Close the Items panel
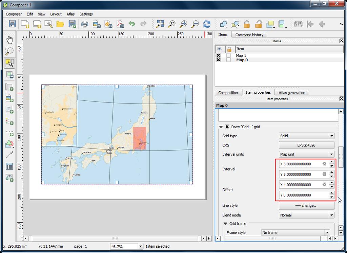This screenshot has height=253, width=347. click(342, 41)
